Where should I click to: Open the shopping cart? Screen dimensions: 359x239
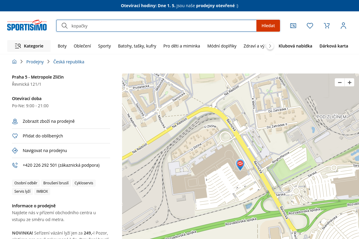point(327,26)
